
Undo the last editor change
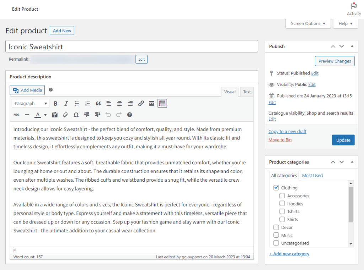pyautogui.click(x=108, y=115)
